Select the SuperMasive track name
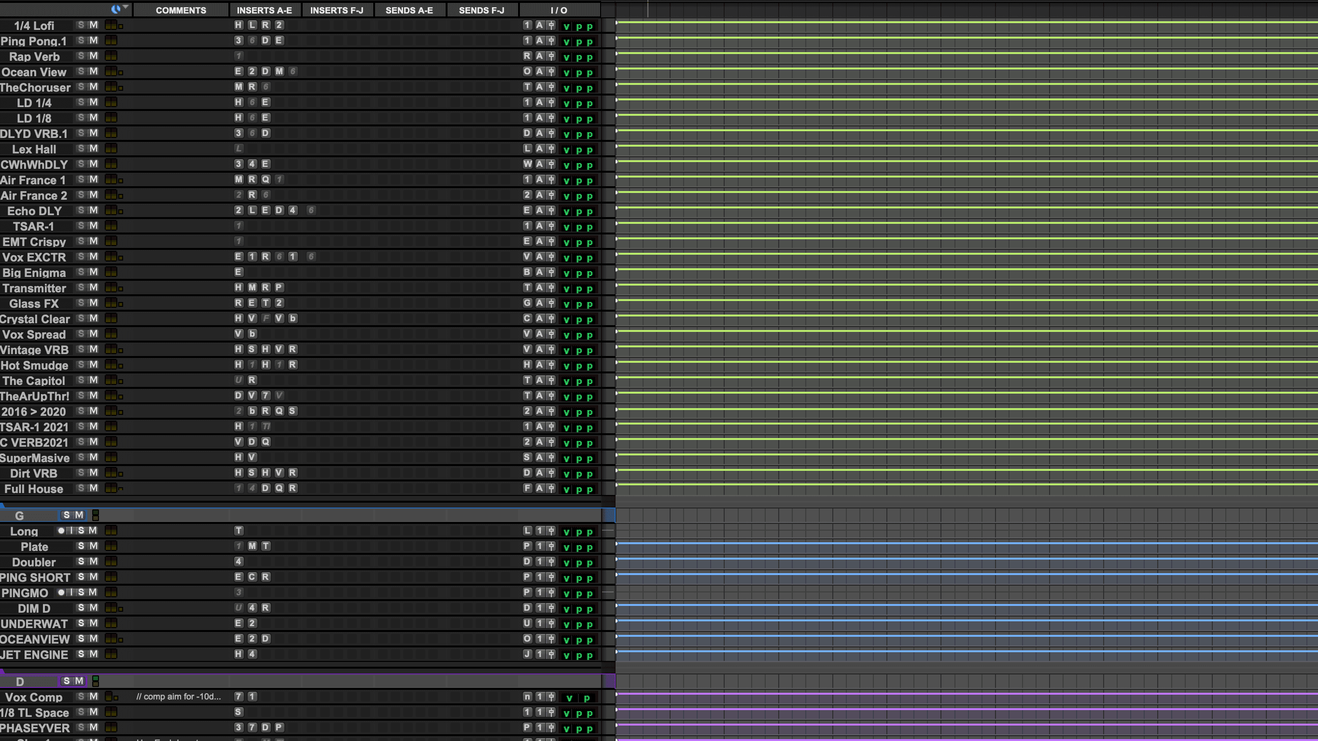Screen dimensions: 1318x741 pyautogui.click(x=35, y=458)
